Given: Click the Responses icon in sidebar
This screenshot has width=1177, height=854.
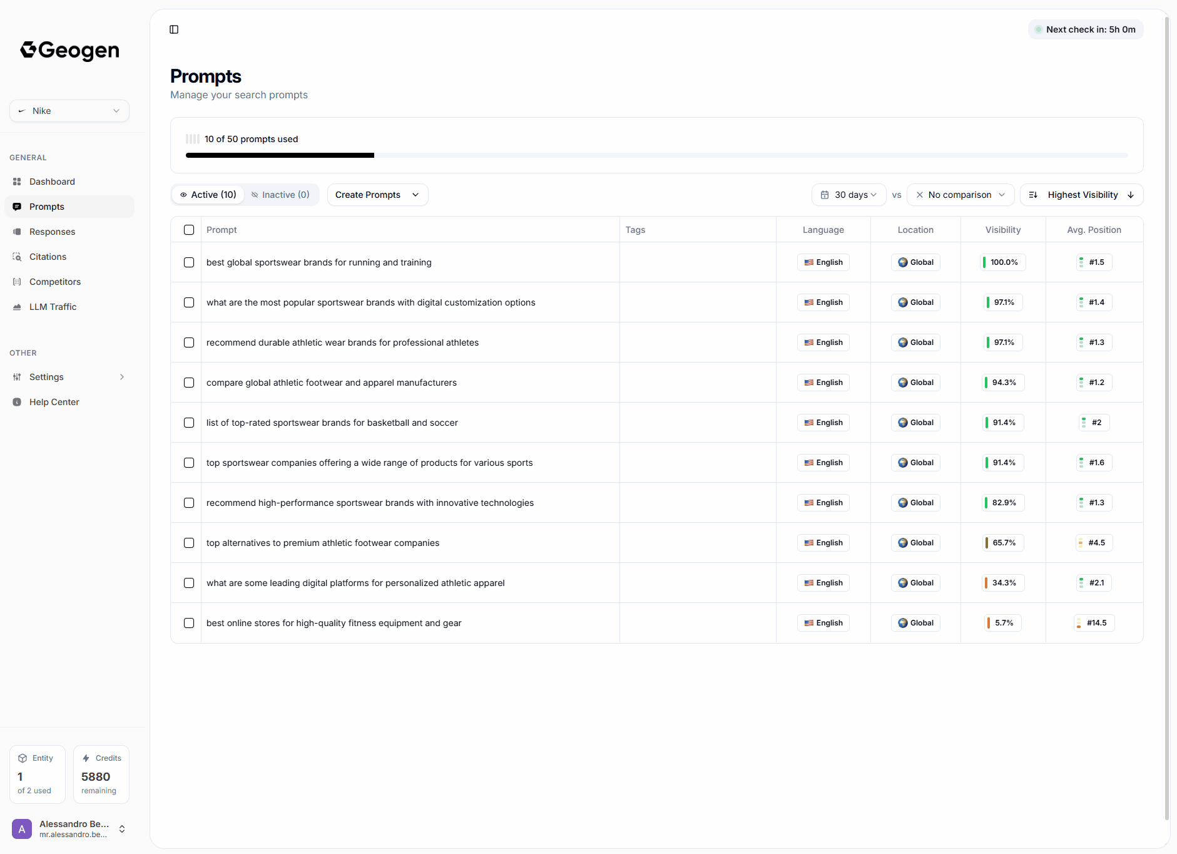Looking at the screenshot, I should pos(17,232).
